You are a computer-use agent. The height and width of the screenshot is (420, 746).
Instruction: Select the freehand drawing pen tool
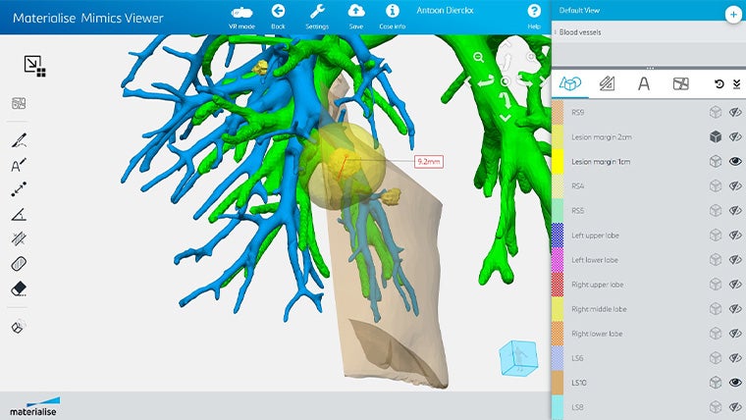[19, 140]
